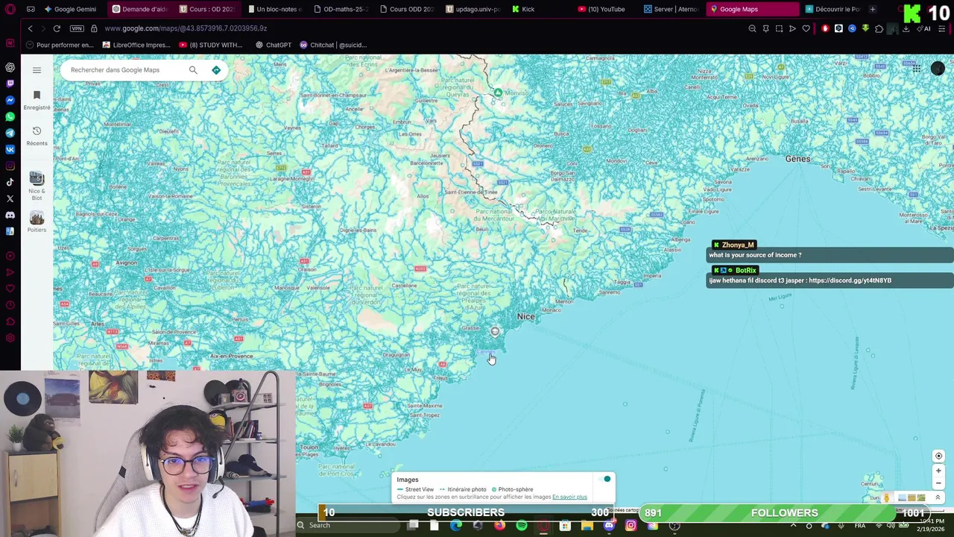Screen dimensions: 954x537
Task: Bookmark page with toolbar heart icon
Action: pyautogui.click(x=806, y=28)
